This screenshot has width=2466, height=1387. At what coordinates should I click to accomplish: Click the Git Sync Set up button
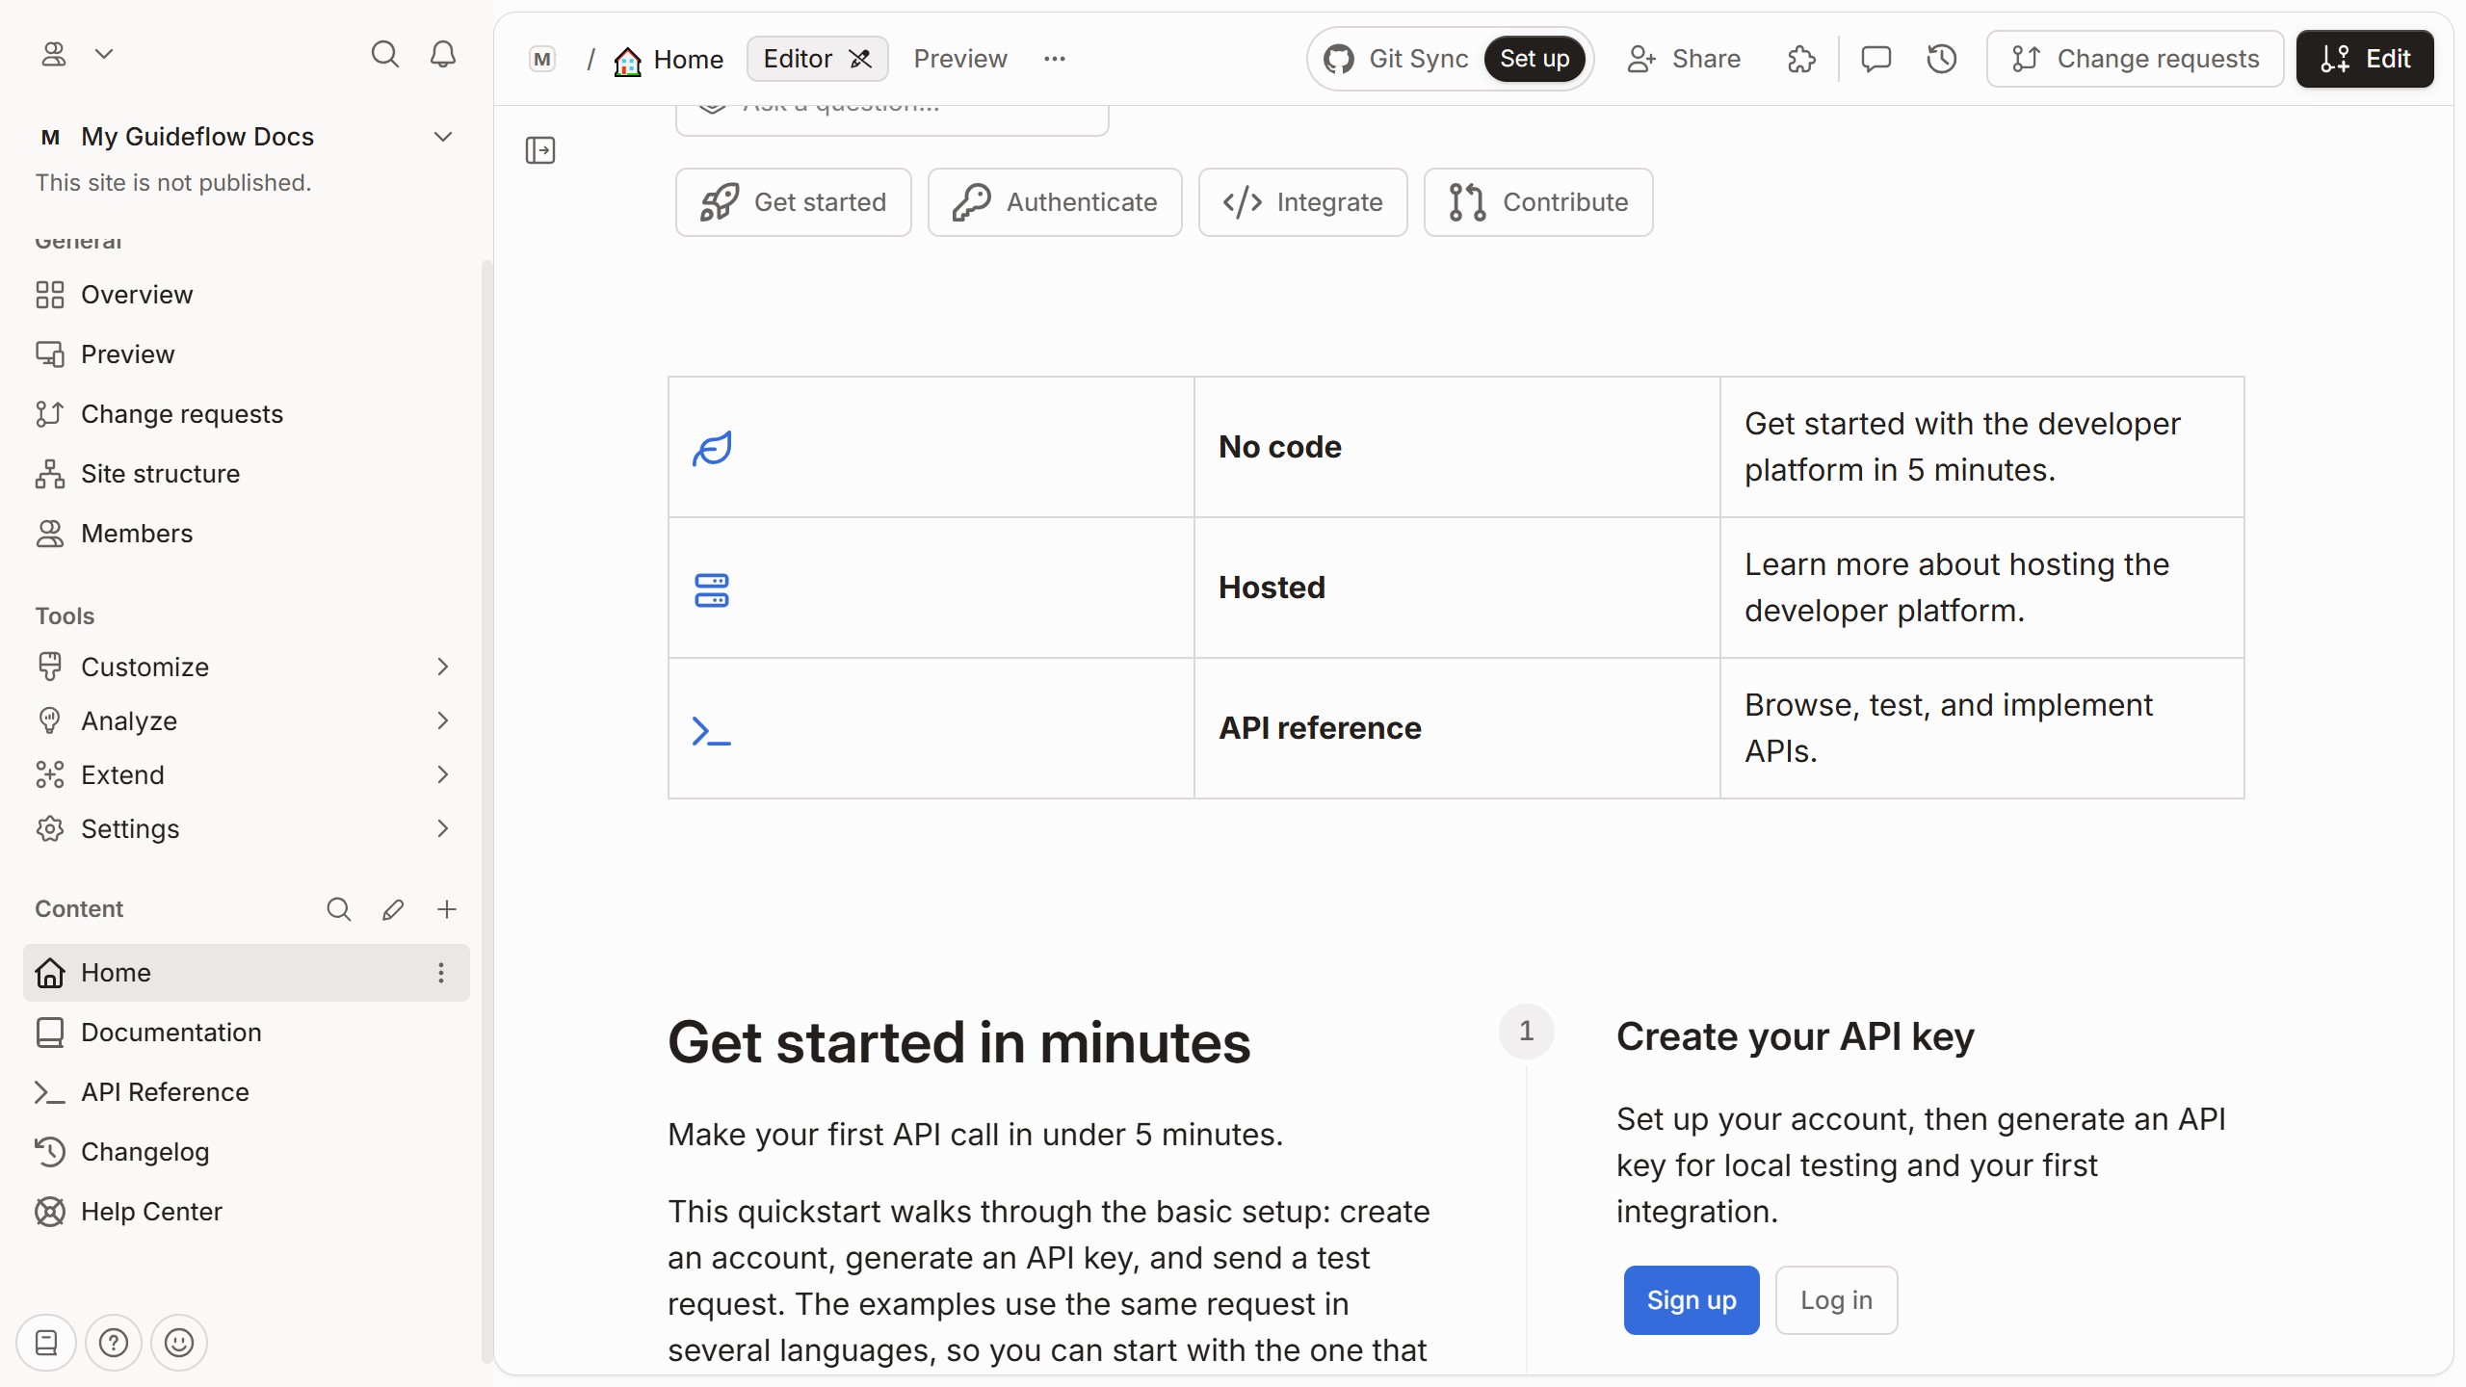pyautogui.click(x=1535, y=59)
